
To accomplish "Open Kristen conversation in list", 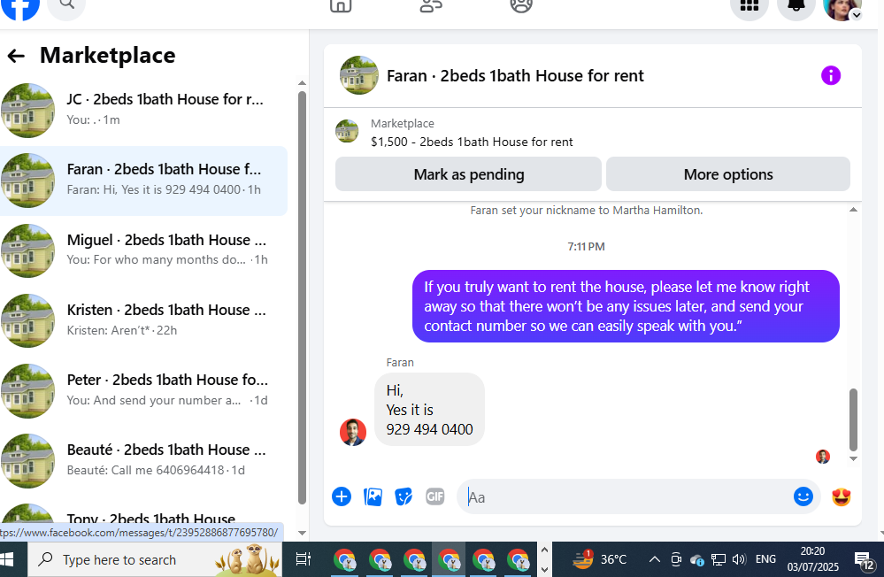I will [143, 320].
